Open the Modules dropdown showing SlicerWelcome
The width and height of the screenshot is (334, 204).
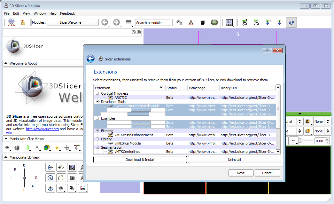[73, 22]
